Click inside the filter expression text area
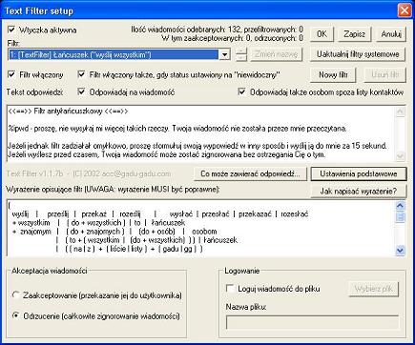Image resolution: width=415 pixels, height=345 pixels. [x=200, y=228]
